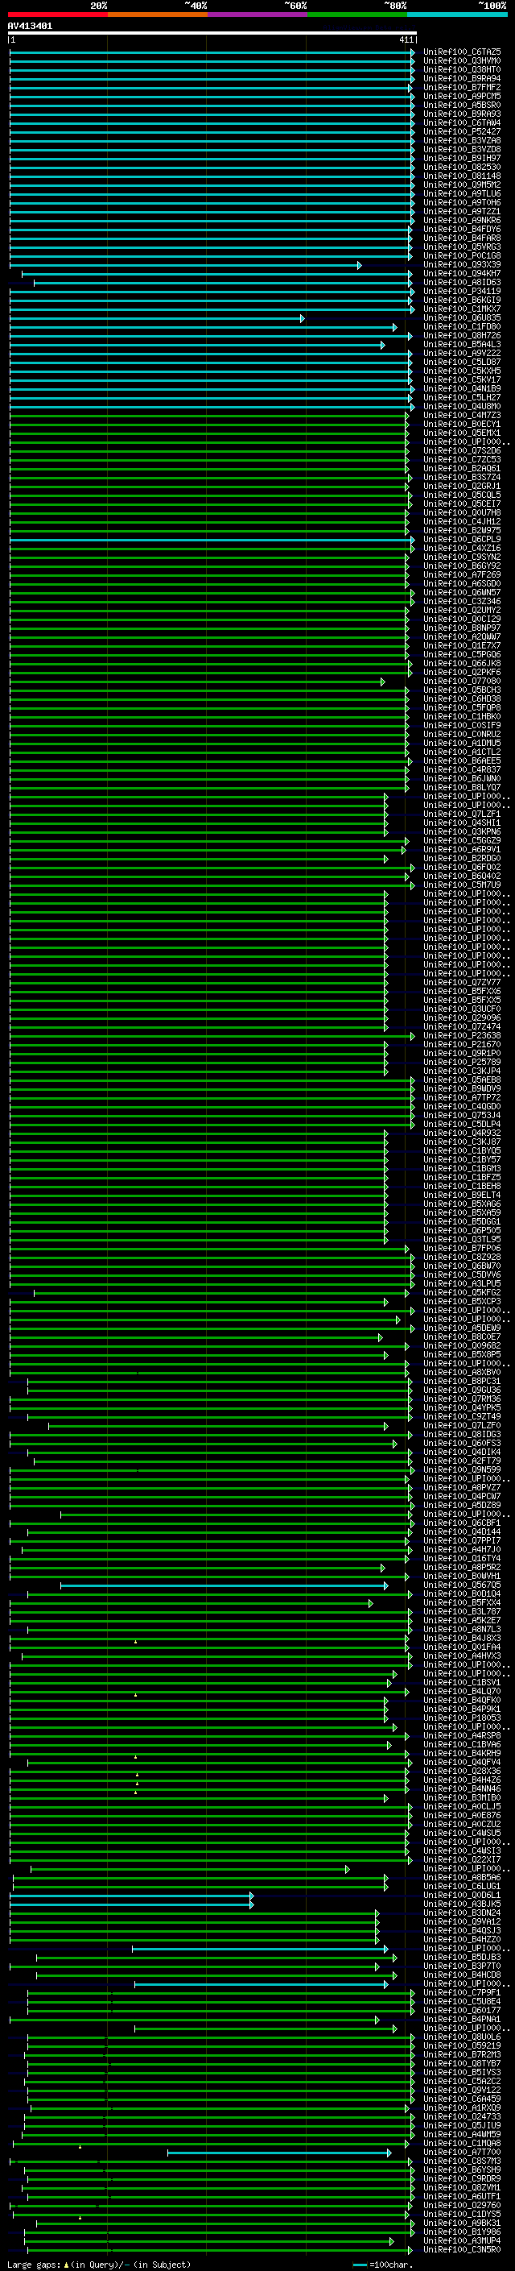515x2271 pixels.
Task: Select the query sequence name AV413401
Action: pyautogui.click(x=30, y=26)
